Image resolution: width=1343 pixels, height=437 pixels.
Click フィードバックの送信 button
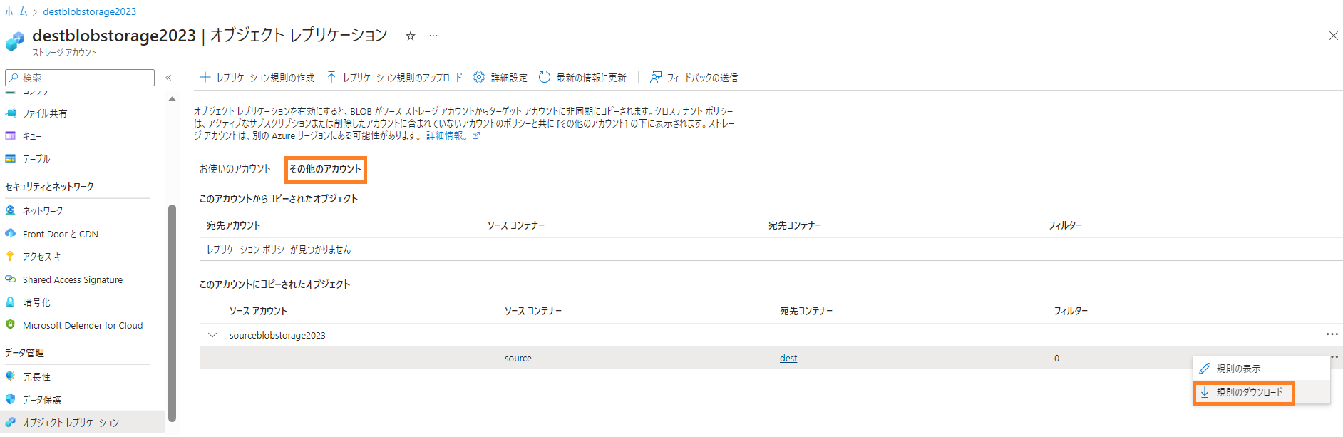pyautogui.click(x=694, y=77)
